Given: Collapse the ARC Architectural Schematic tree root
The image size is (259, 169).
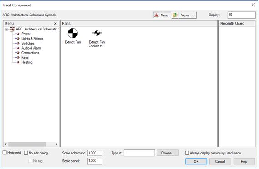Looking at the screenshot, I should [x=7, y=30].
